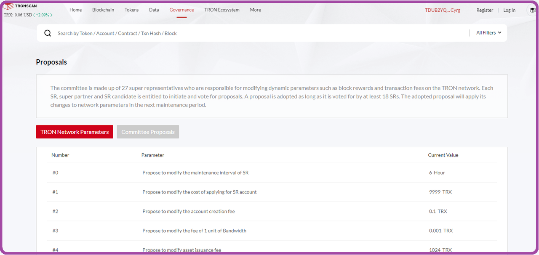Open the wallet icon at top right
This screenshot has height=255, width=539.
point(531,9)
